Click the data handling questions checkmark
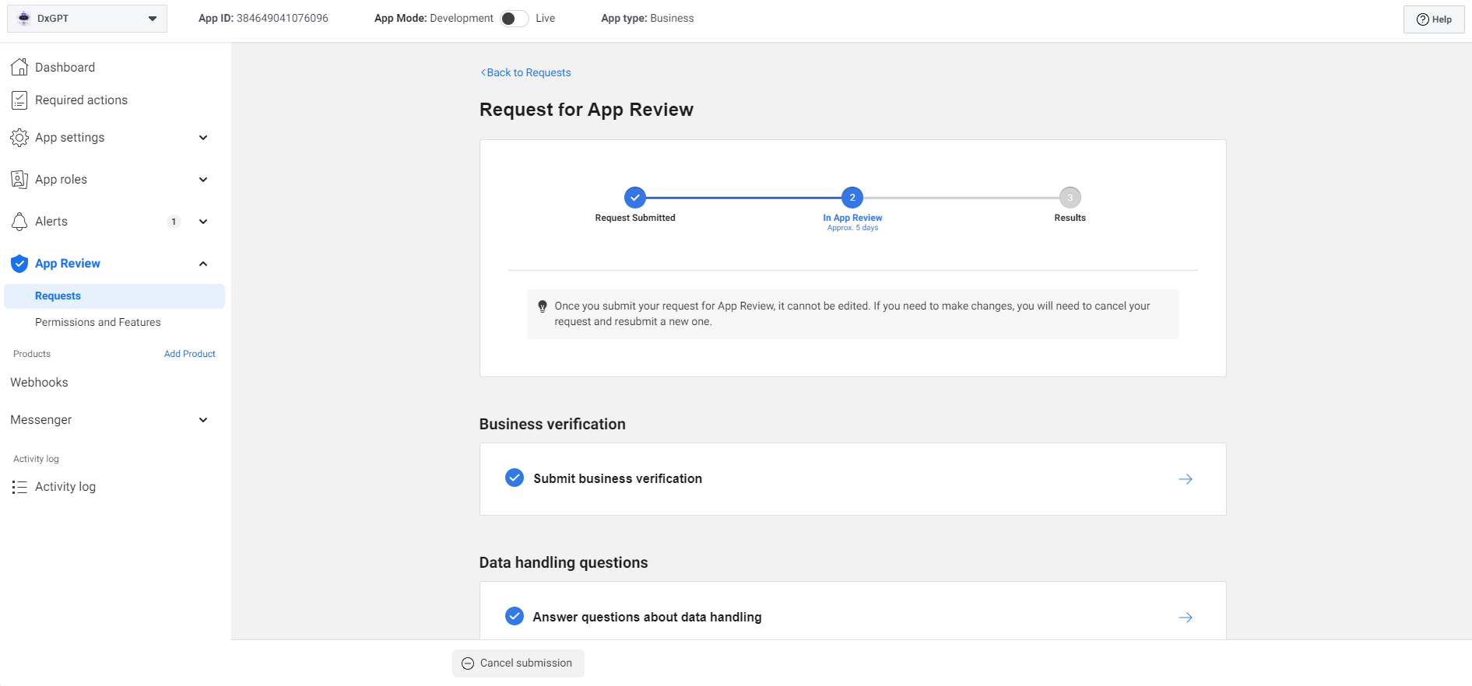 coord(515,617)
